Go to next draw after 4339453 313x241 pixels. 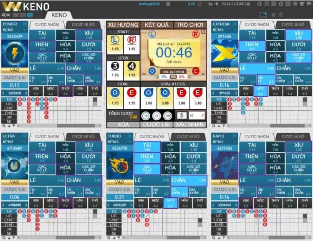click(236, 205)
